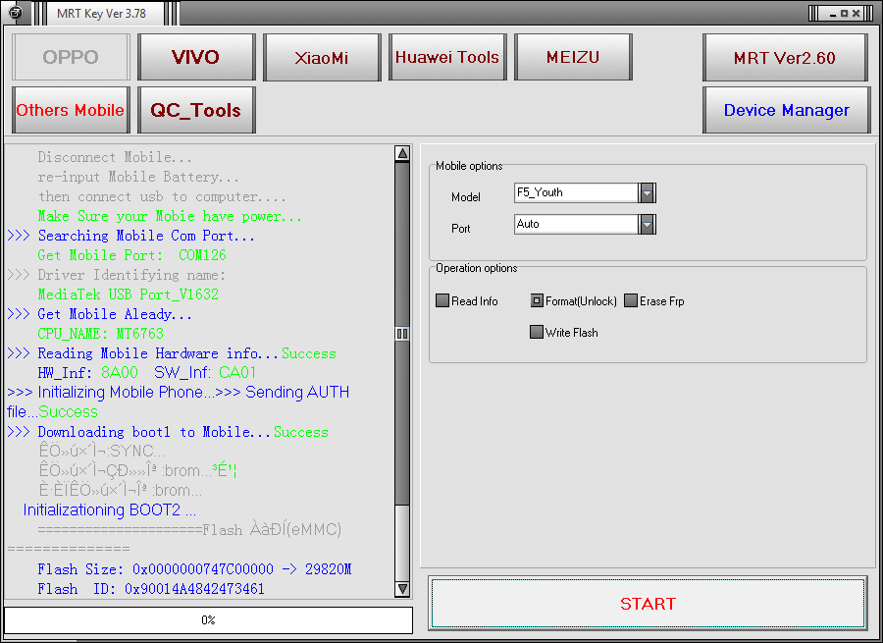Click log line 'CPU_NAME: MT6763'
883x643 pixels.
[100, 334]
